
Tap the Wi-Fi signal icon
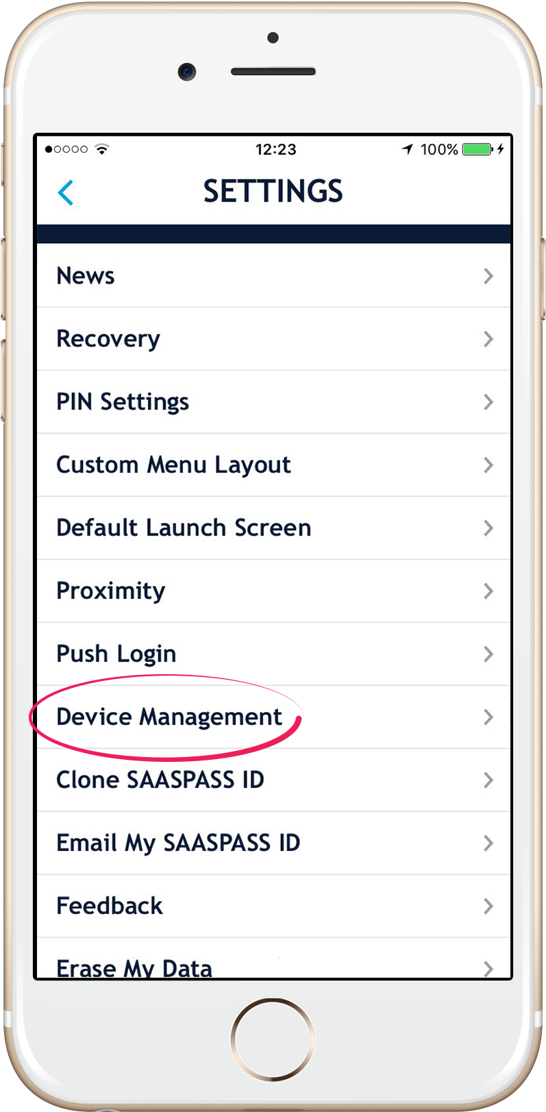coord(102,149)
